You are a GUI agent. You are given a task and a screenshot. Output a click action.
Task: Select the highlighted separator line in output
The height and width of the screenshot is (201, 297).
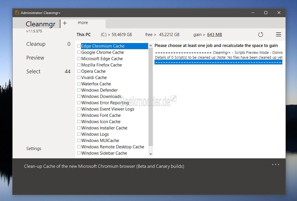218,62
